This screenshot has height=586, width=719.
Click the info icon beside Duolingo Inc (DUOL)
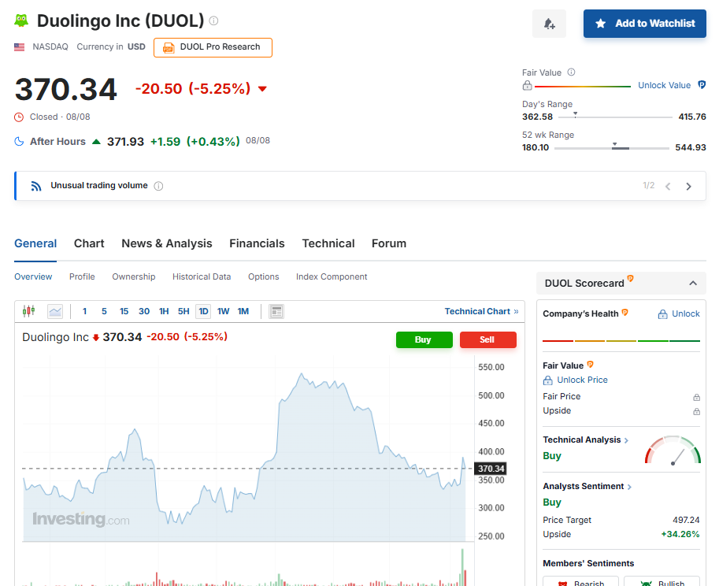coord(213,20)
